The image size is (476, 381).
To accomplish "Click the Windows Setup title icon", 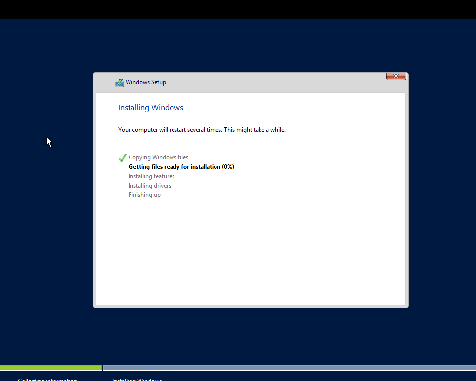I will [x=119, y=83].
